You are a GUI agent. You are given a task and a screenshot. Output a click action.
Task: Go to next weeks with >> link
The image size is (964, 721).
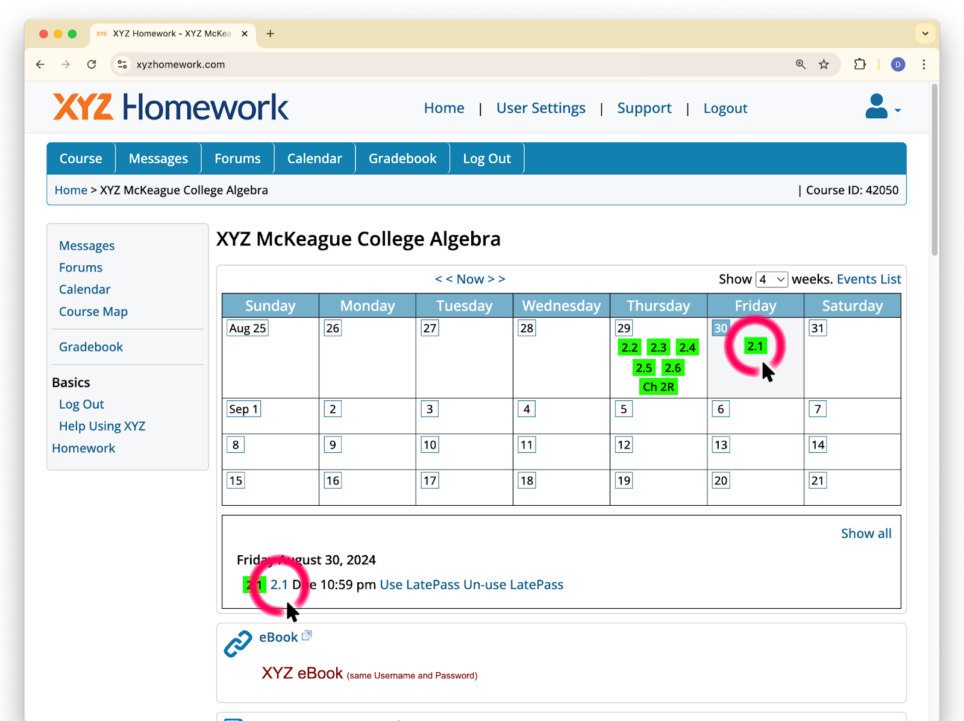point(496,279)
